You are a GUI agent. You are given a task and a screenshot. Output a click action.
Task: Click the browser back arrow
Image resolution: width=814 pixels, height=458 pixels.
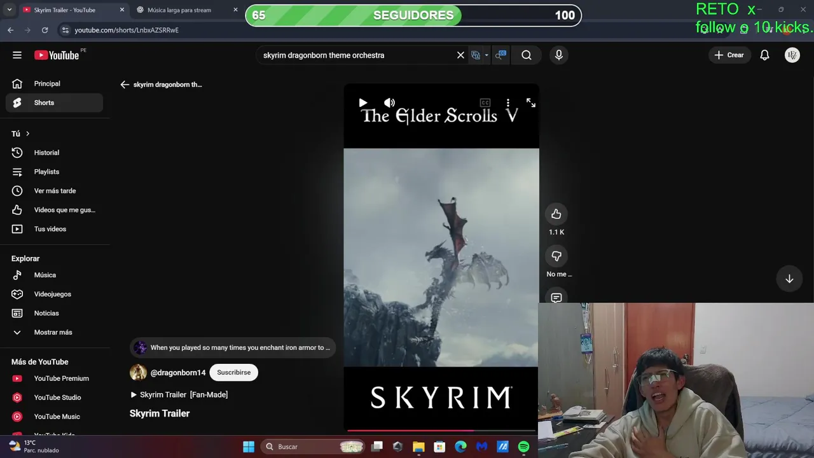(10, 30)
